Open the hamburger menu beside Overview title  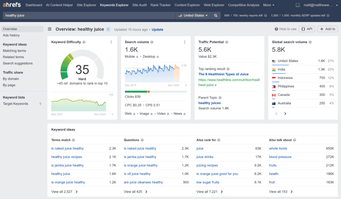50,29
